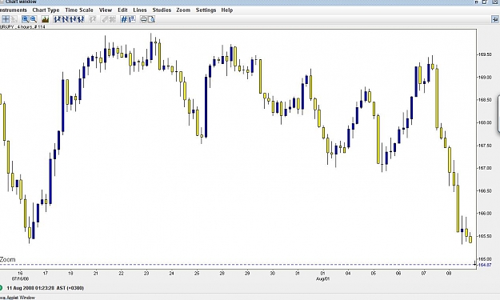Open the studies histogram chart icon
Image resolution: width=500 pixels, height=300 pixels.
[x=46, y=19]
